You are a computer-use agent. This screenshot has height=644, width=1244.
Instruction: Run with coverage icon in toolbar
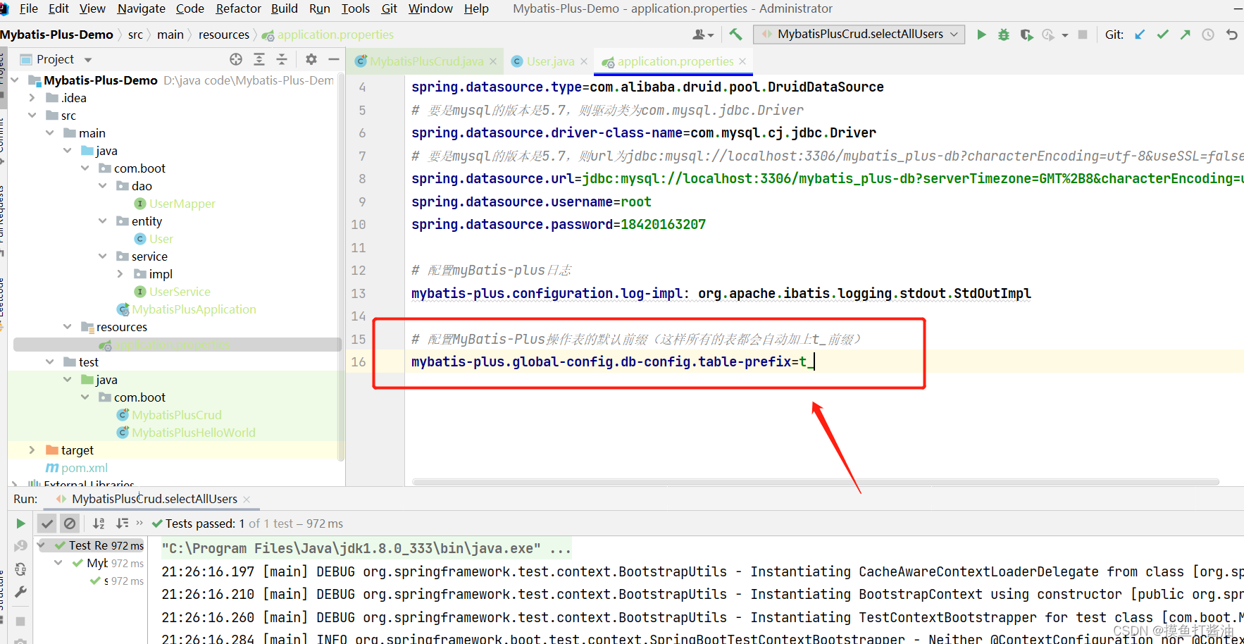point(1026,35)
